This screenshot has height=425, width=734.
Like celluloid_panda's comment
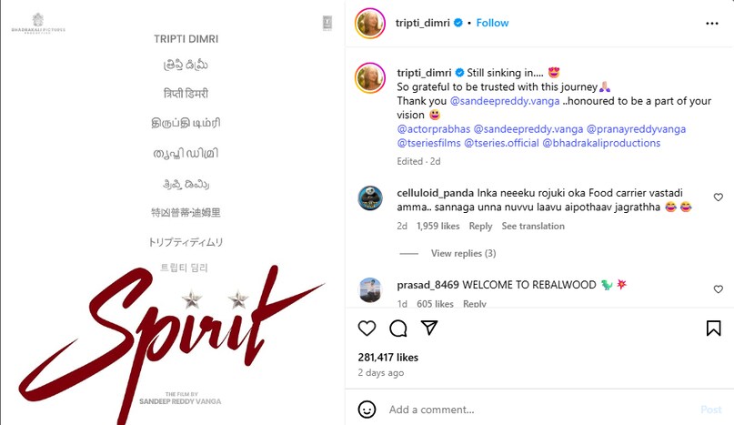(x=719, y=197)
